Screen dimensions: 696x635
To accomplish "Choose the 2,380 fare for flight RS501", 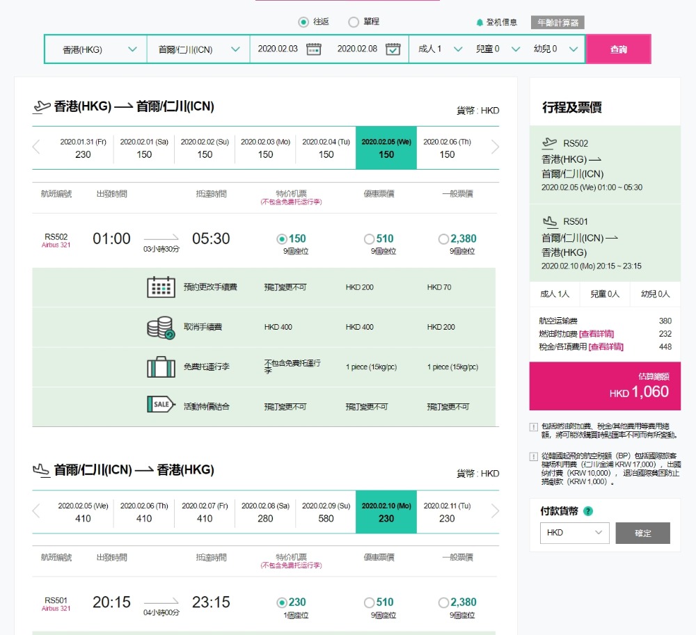I will click(x=443, y=603).
